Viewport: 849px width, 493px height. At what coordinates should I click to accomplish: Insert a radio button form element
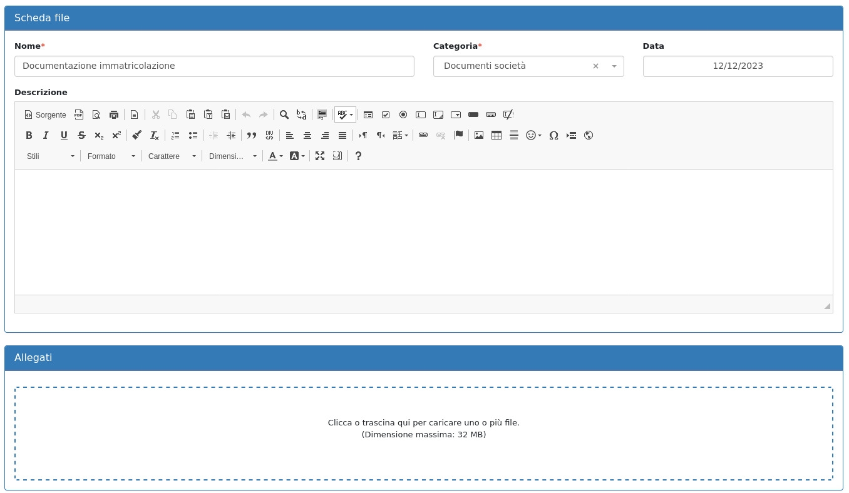(403, 114)
